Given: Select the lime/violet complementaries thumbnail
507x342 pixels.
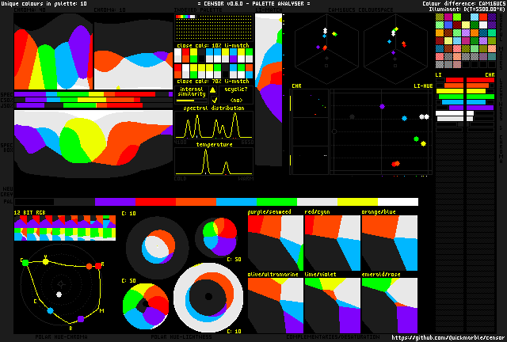Looking at the screenshot, I should [x=332, y=305].
